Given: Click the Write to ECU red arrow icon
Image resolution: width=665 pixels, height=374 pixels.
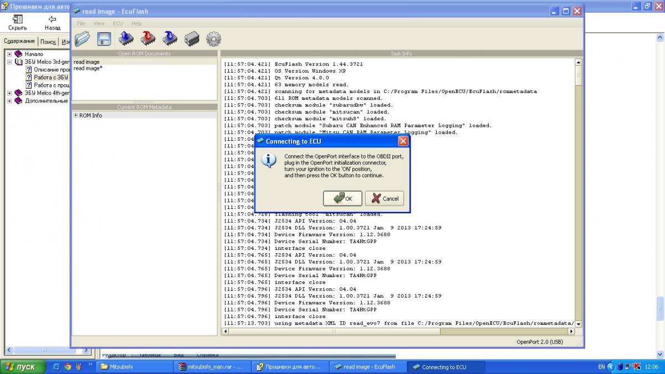Looking at the screenshot, I should 148,38.
